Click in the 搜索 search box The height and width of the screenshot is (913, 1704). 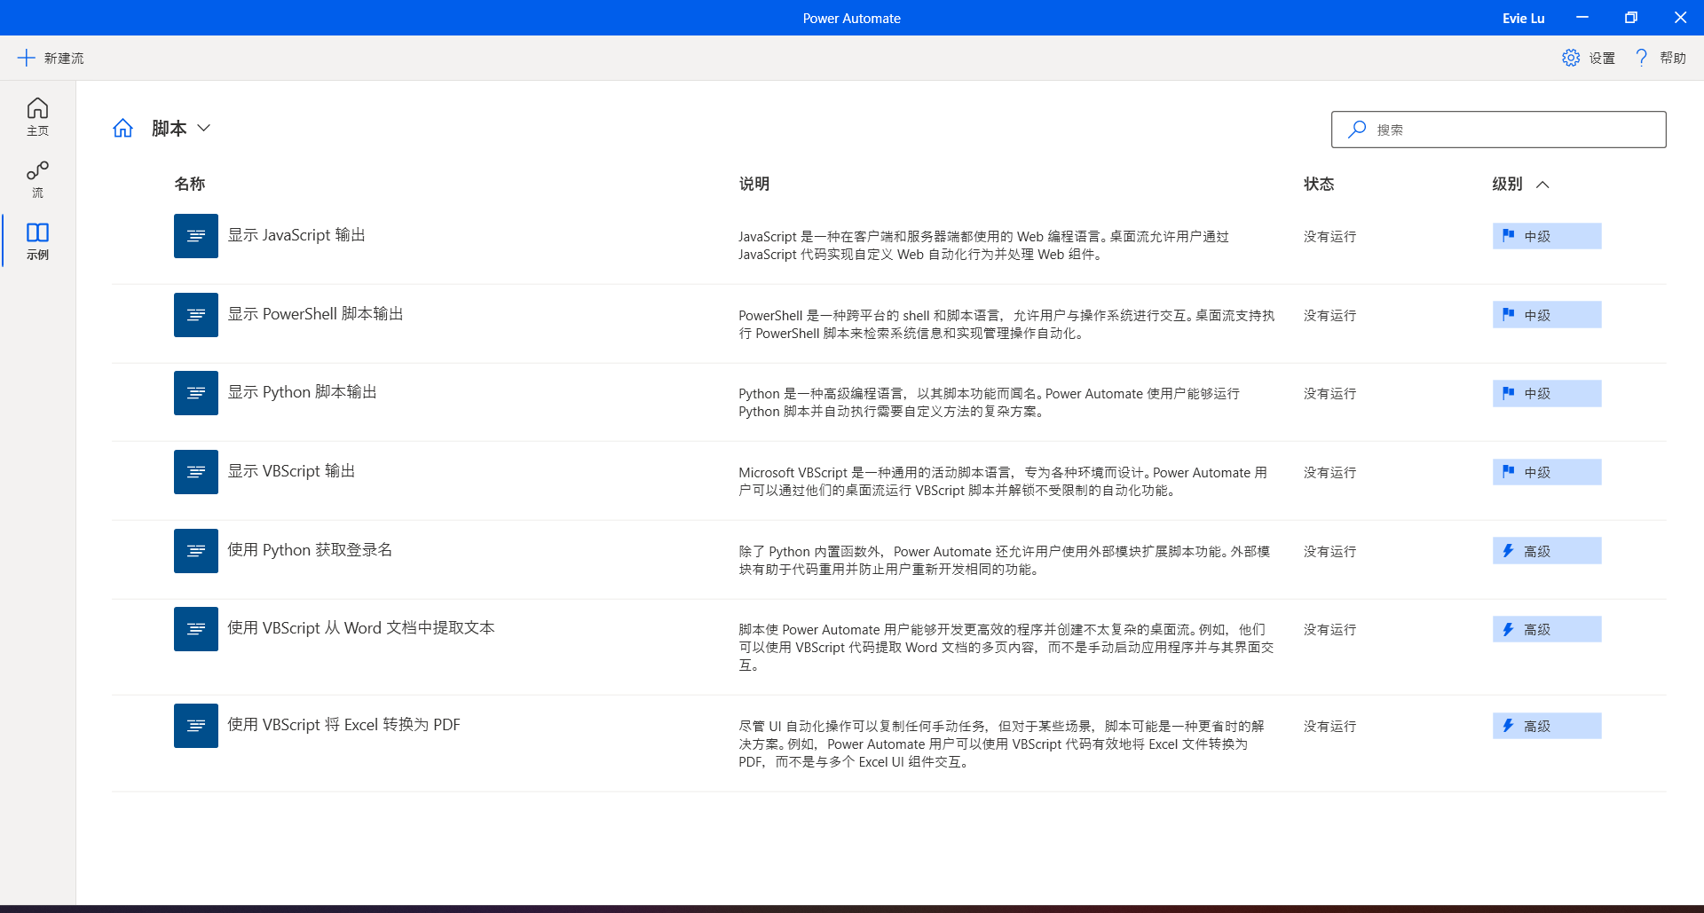1509,130
